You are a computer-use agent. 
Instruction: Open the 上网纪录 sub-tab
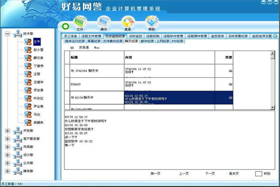click(163, 41)
